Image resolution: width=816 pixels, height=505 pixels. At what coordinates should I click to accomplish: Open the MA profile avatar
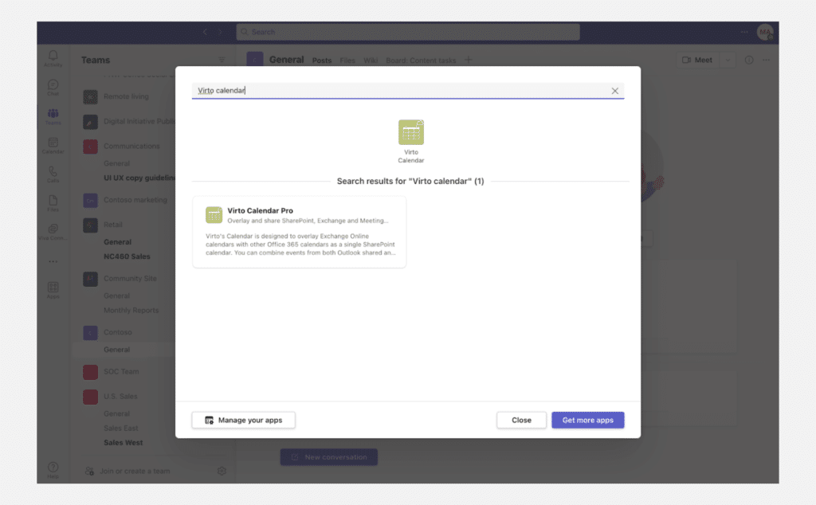pyautogui.click(x=765, y=32)
